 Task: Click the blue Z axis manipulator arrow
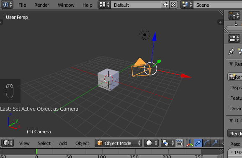(x=154, y=36)
